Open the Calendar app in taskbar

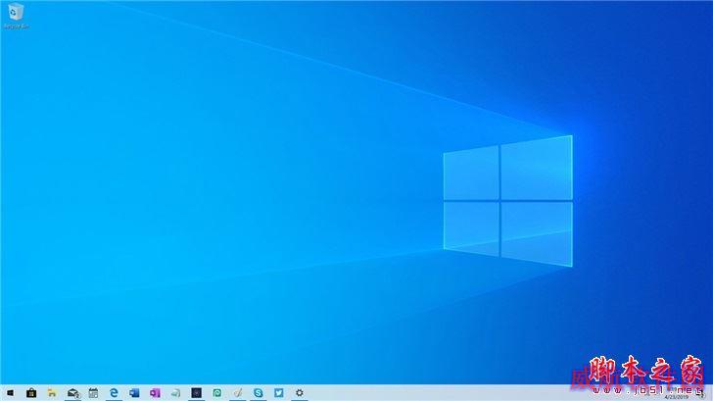[x=93, y=393]
